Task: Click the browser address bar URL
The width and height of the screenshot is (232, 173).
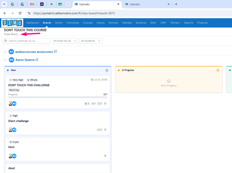Action: (x=74, y=13)
